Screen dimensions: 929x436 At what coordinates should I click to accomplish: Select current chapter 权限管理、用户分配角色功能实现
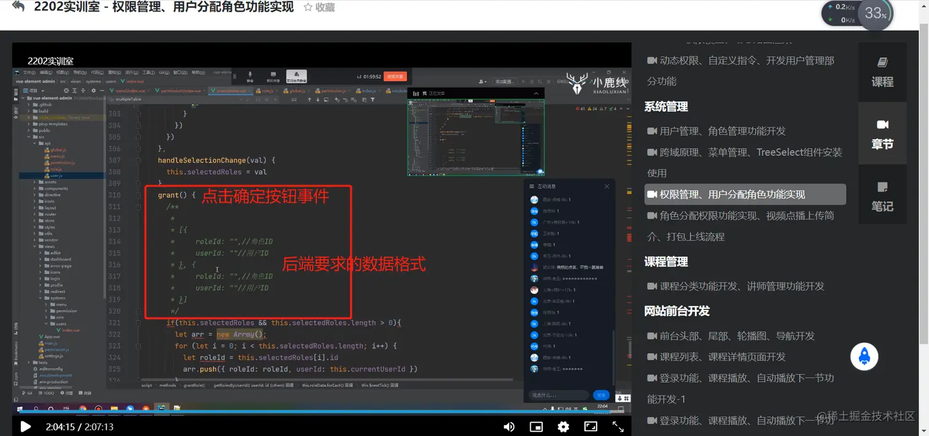click(745, 194)
